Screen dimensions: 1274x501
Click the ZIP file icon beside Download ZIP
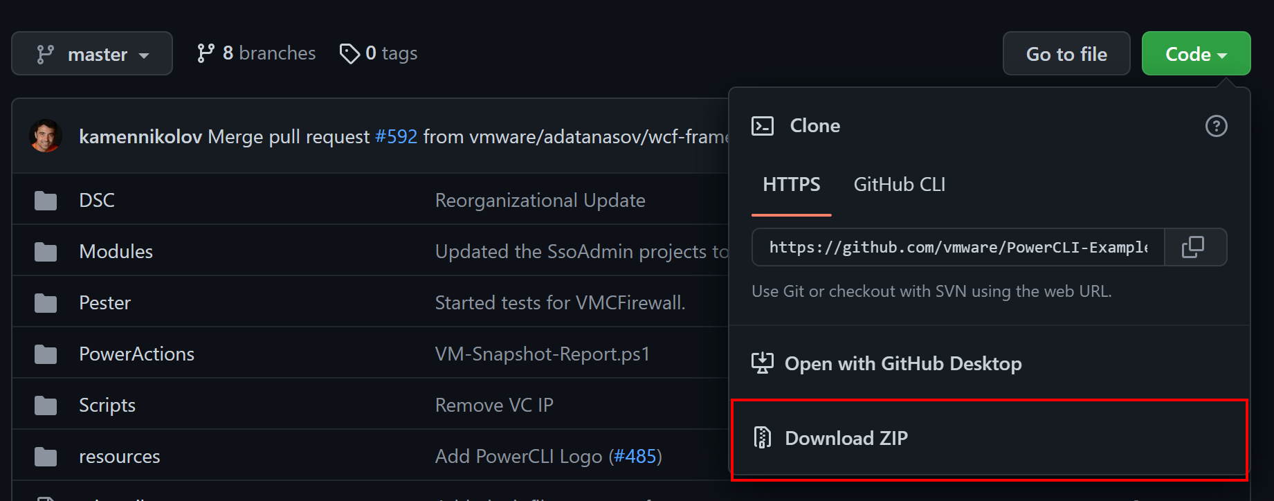click(762, 437)
